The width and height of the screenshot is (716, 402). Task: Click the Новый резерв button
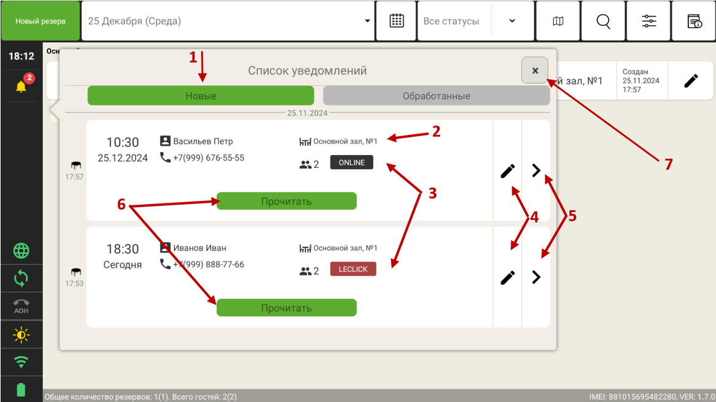click(40, 21)
